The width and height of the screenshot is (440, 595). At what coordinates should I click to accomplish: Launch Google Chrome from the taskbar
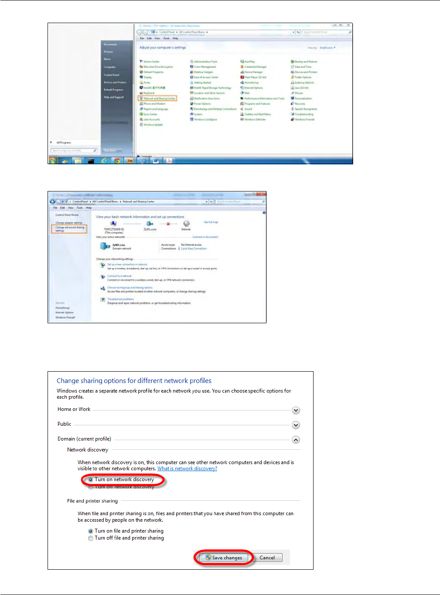[x=117, y=161]
